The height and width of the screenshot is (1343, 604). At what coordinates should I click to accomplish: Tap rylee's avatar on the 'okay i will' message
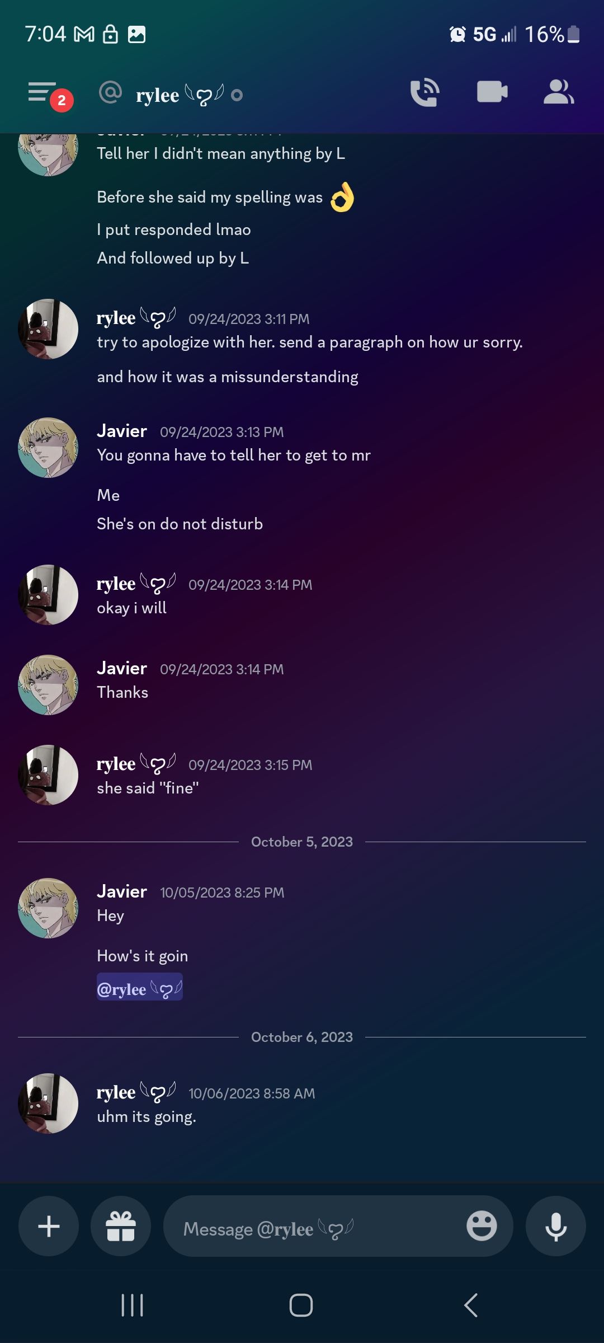[48, 595]
